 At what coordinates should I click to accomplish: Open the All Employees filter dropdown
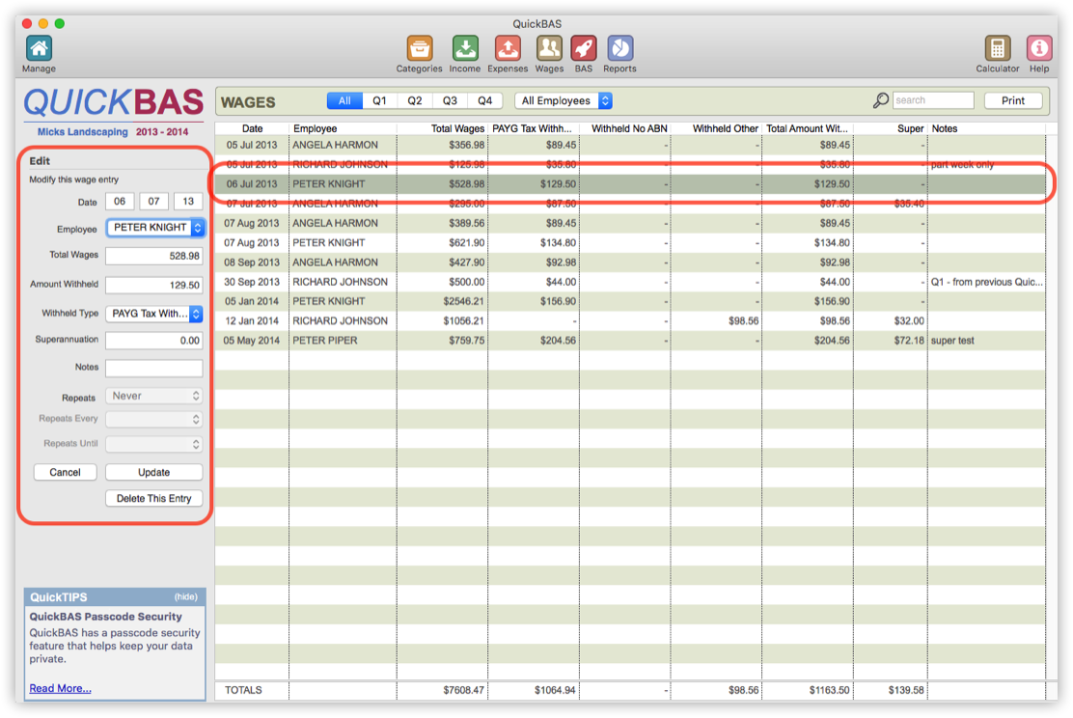coord(564,100)
